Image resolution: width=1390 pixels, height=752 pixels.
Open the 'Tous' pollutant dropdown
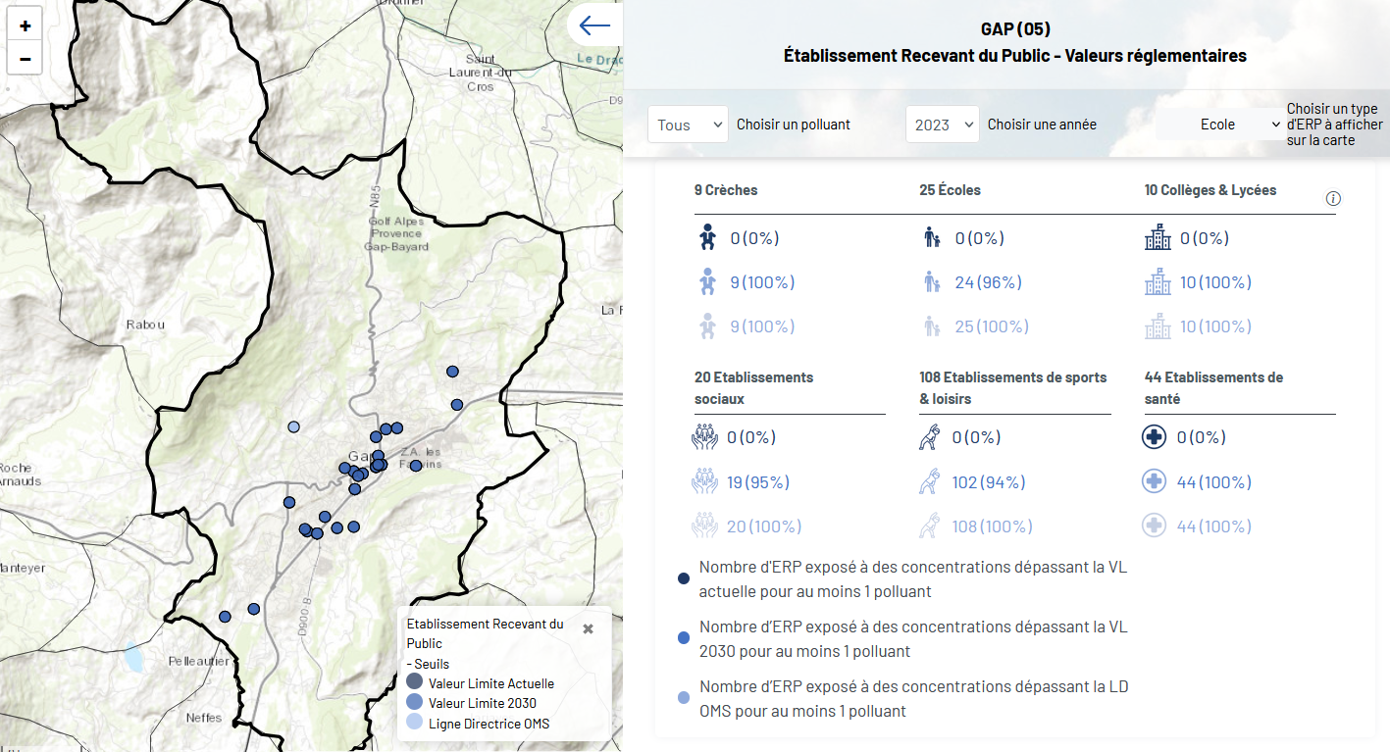tap(688, 125)
